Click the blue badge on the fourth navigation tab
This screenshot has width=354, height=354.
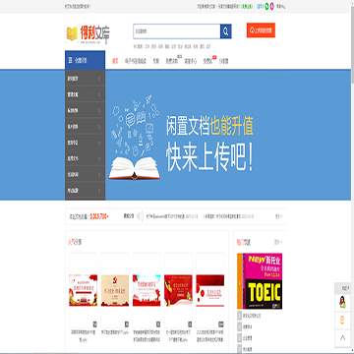[179, 56]
